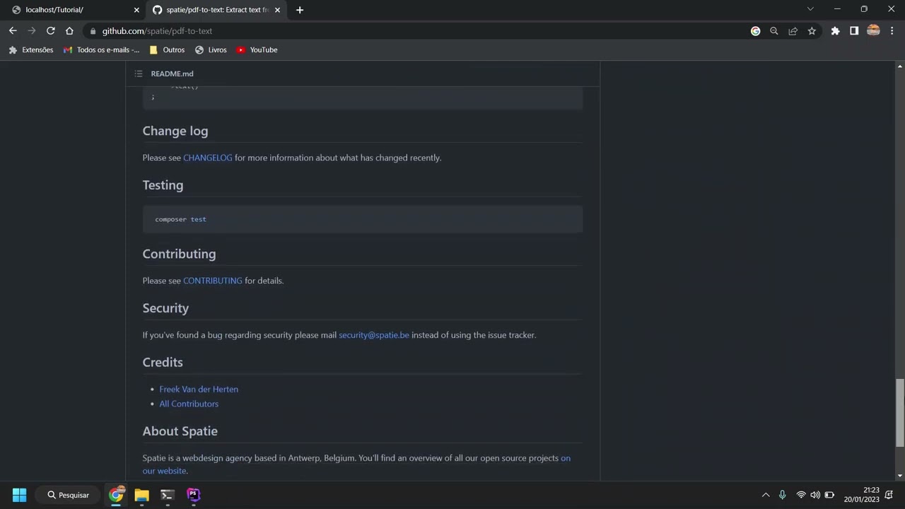Viewport: 905px width, 509px height.
Task: Click the scrollbar up arrow
Action: click(899, 66)
